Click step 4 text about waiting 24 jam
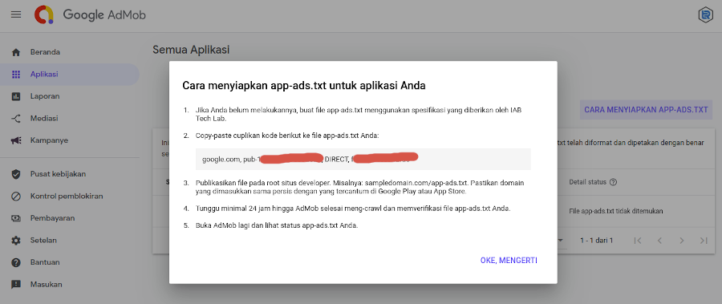722x304 pixels. point(353,209)
